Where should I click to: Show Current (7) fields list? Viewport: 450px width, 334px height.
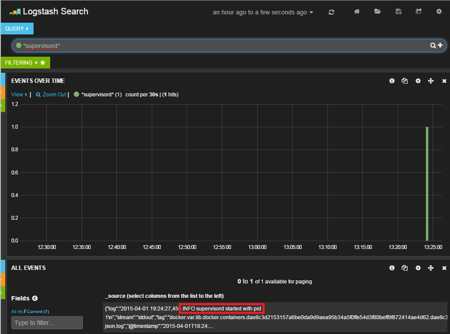click(x=38, y=312)
